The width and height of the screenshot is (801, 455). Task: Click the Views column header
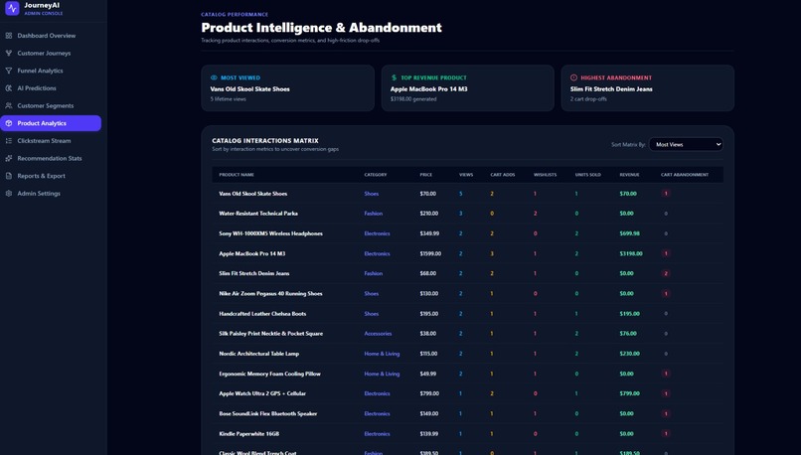click(466, 175)
